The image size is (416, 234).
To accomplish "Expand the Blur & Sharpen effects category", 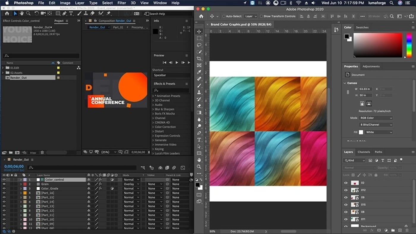I will [x=153, y=109].
